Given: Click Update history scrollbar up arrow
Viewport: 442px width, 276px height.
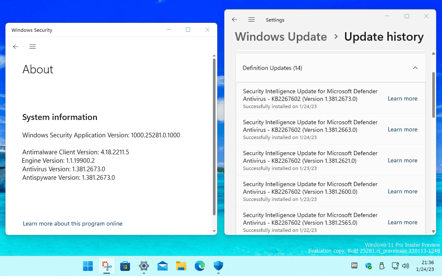Looking at the screenshot, I should 434,53.
